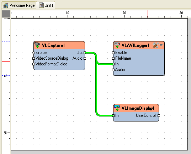Click the gray ruler origin corner box
This screenshot has height=154, width=191.
point(6,14)
